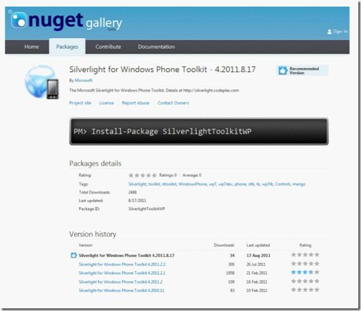Click rating stars for the 17 Aug 2011 version
Image resolution: width=361 pixels, height=311 pixels.
305,255
